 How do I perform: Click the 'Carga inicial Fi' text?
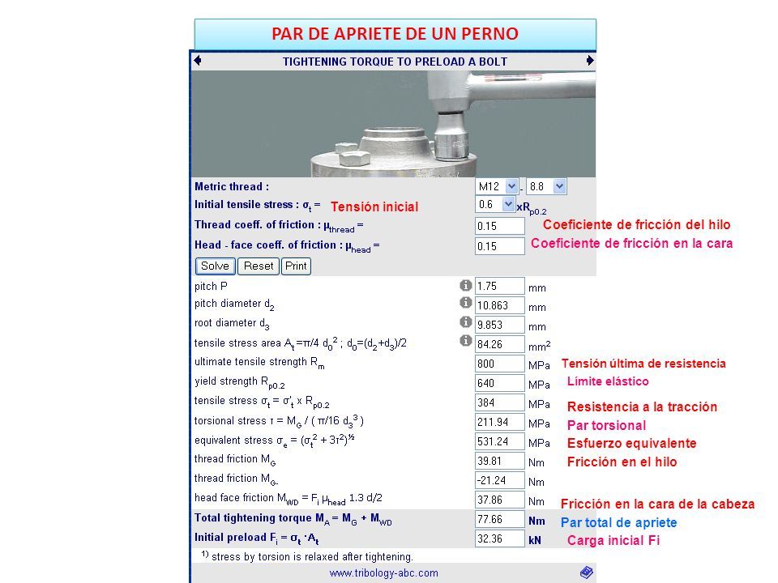(x=613, y=540)
